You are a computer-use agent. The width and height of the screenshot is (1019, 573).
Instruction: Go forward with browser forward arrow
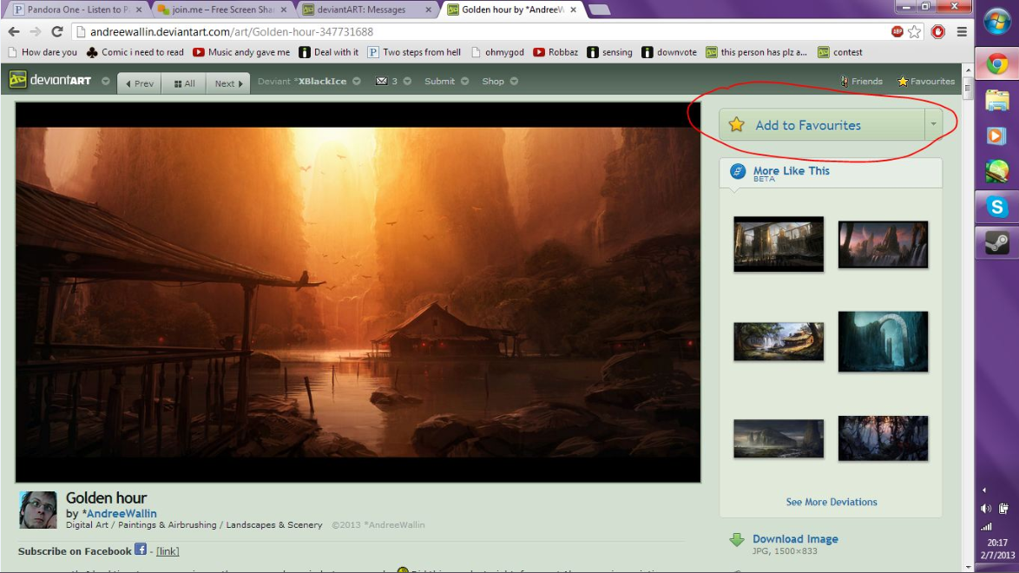point(35,31)
